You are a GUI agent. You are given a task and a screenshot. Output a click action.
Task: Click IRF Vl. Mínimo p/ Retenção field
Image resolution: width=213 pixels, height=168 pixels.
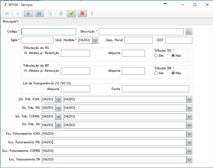75,71
